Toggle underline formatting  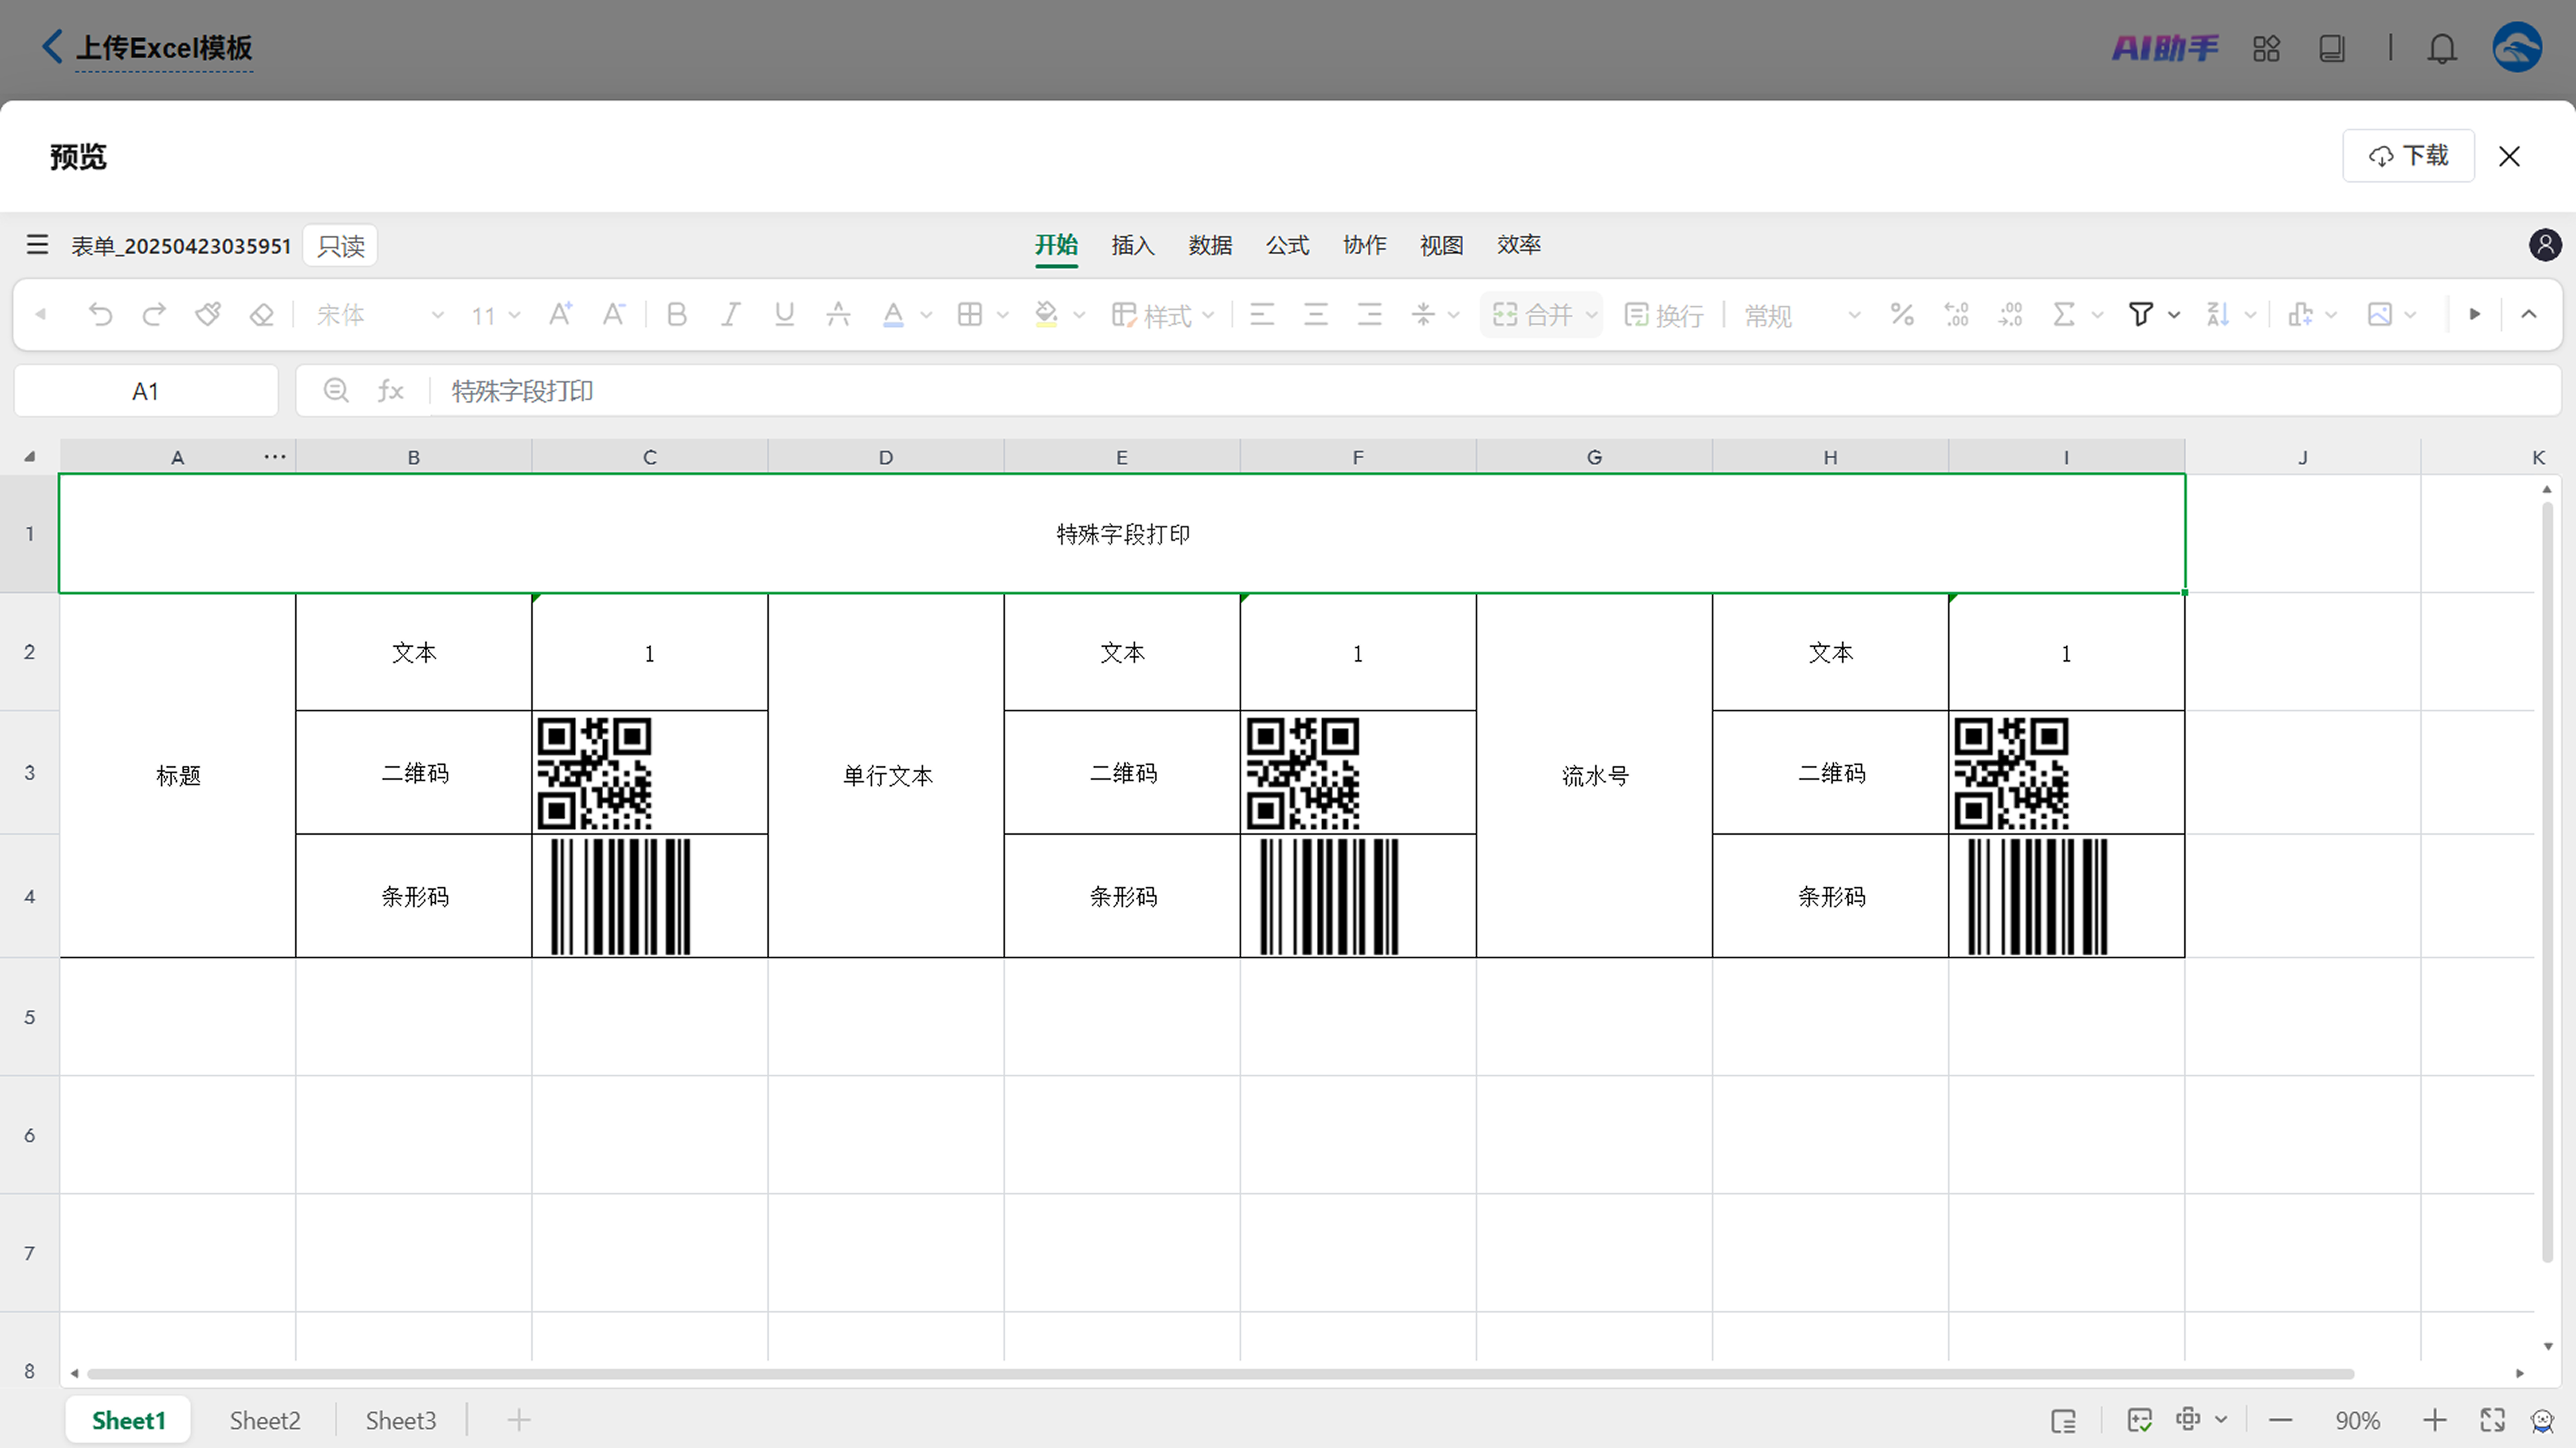click(x=784, y=315)
